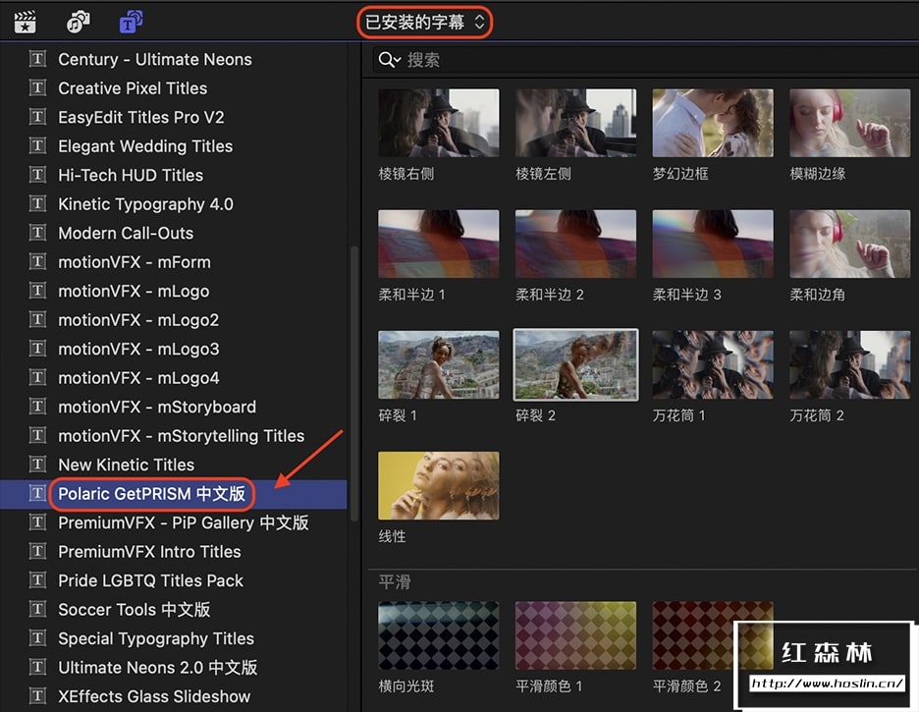This screenshot has height=712, width=919.
Task: Select the 碎裂 2 thumbnail
Action: (x=575, y=364)
